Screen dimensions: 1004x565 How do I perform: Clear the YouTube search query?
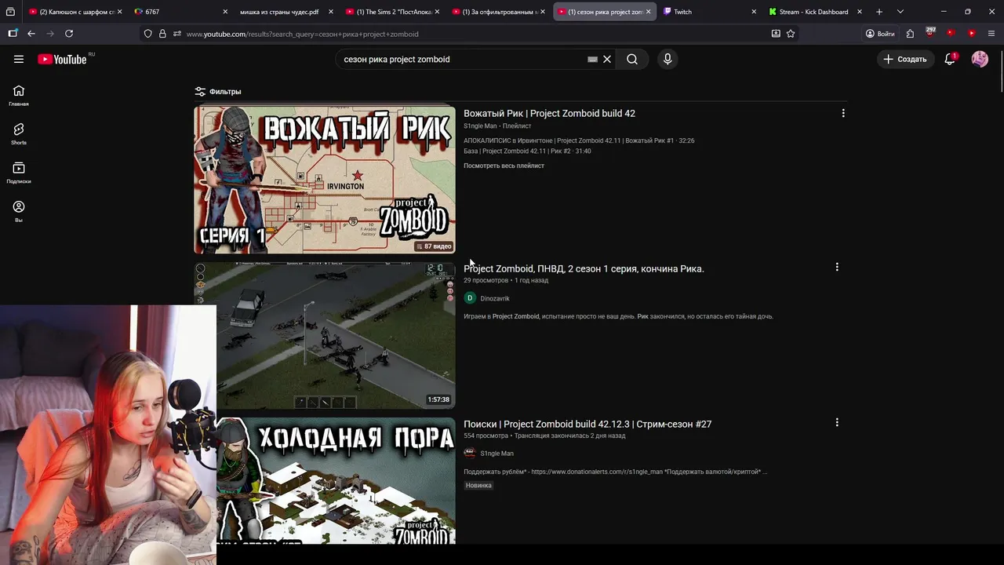click(607, 59)
